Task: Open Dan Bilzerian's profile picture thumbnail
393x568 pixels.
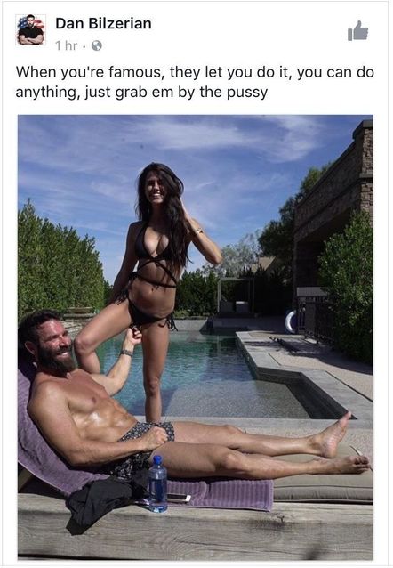Action: [31, 29]
